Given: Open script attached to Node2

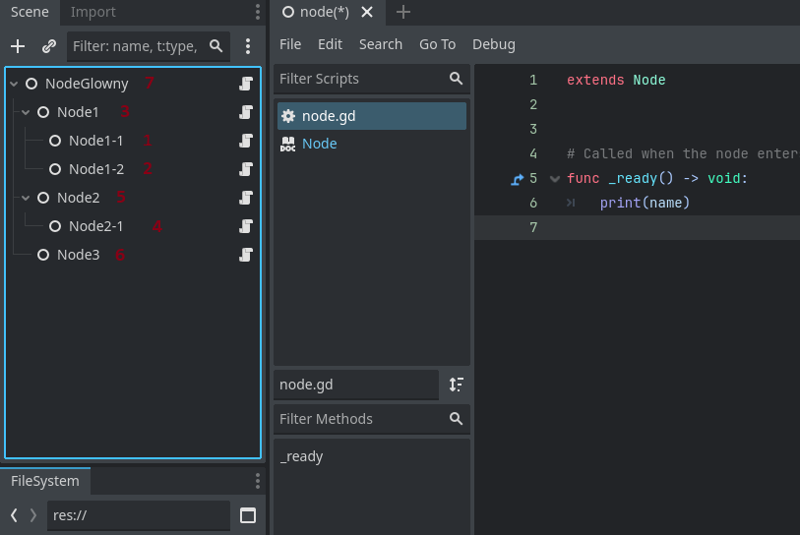Looking at the screenshot, I should click(x=246, y=198).
